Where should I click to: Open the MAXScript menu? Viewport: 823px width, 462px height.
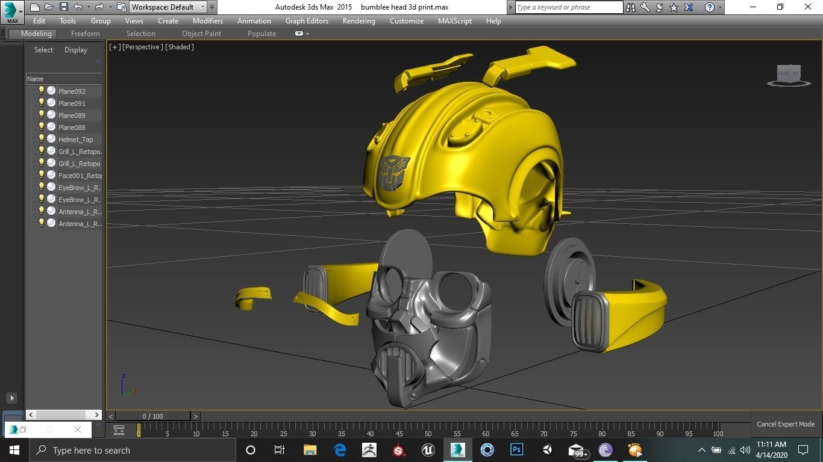pos(455,21)
